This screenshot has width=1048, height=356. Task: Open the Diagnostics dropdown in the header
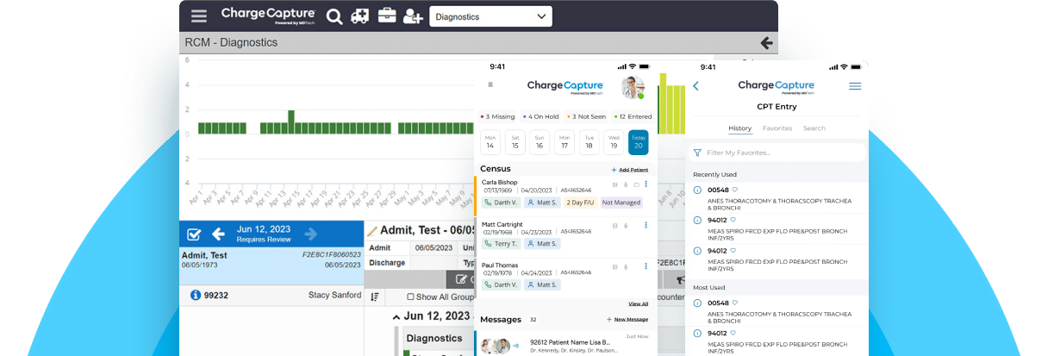[x=491, y=16]
